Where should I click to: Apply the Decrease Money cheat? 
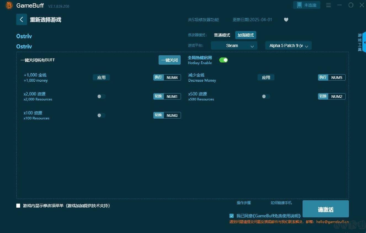[266, 77]
